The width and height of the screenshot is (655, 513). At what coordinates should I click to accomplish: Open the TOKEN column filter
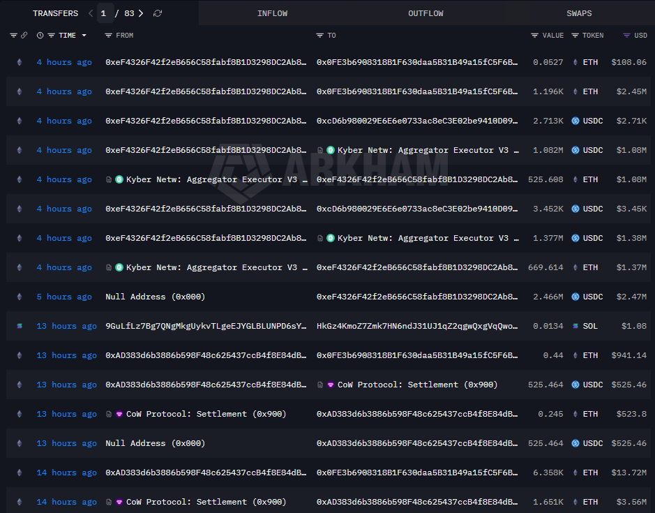point(575,36)
